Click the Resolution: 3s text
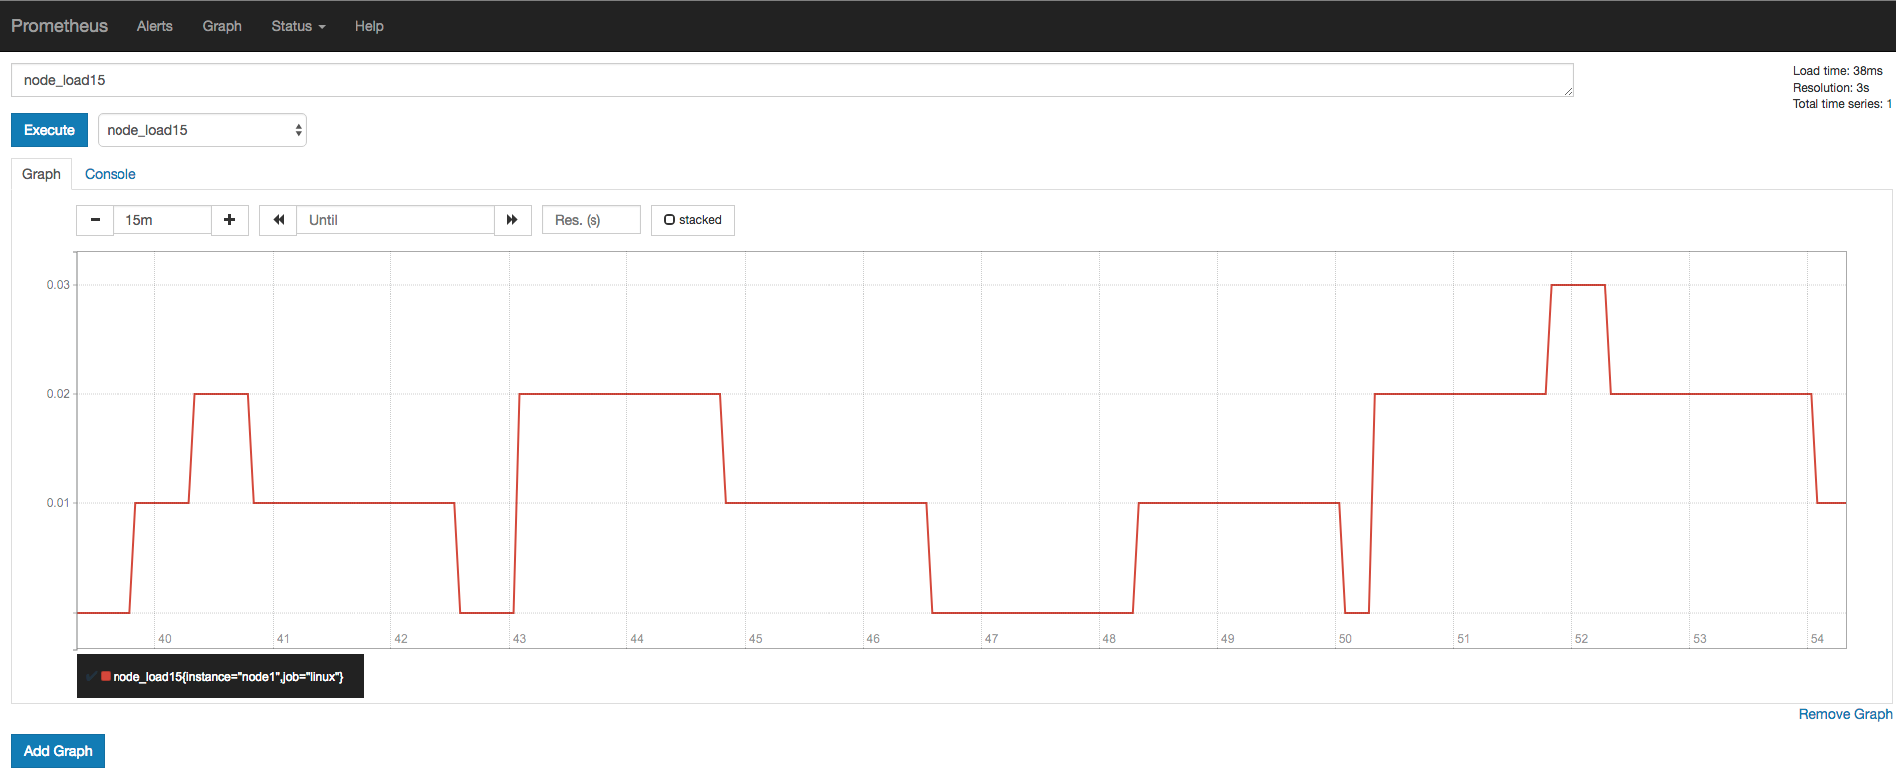This screenshot has width=1896, height=784. click(1831, 88)
